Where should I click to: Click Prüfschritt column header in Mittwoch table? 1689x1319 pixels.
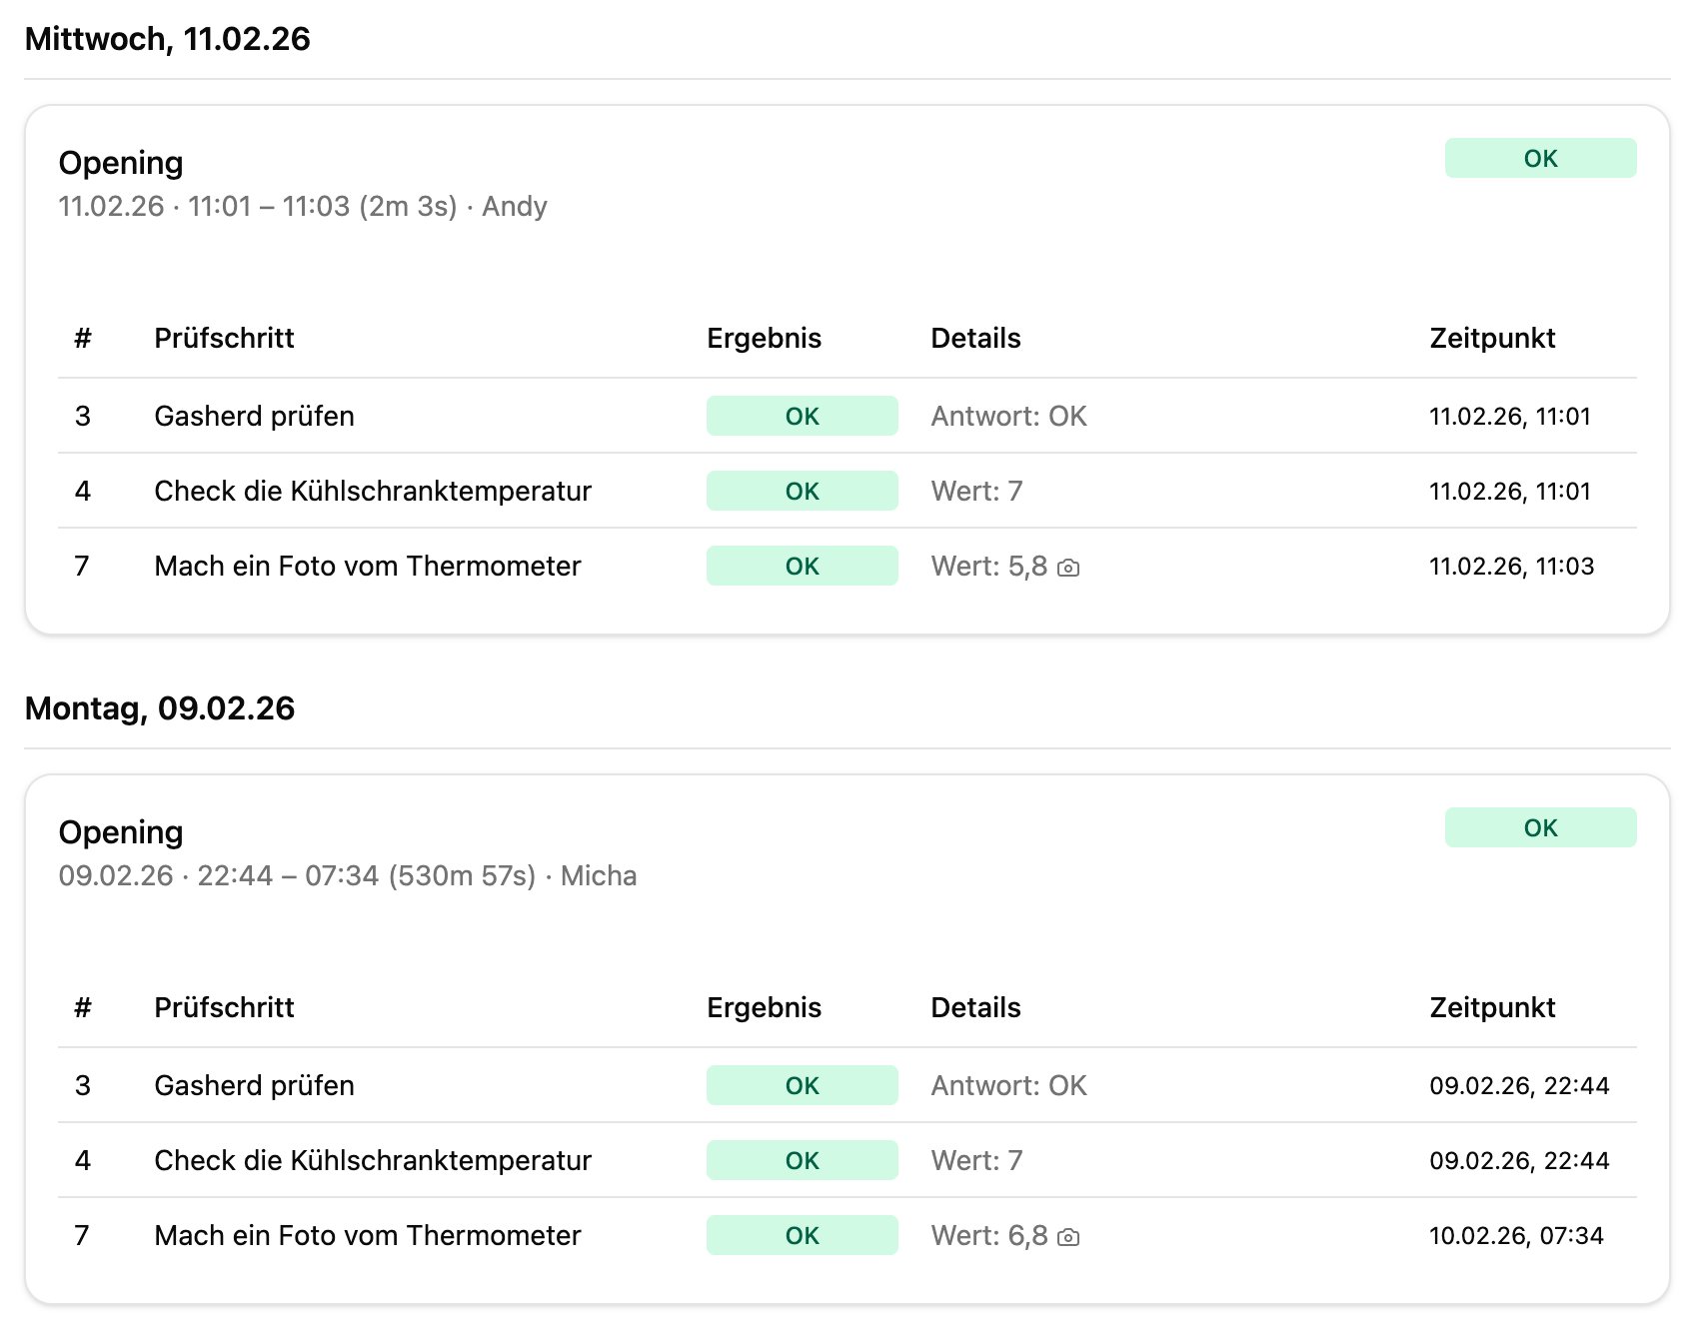[x=224, y=339]
